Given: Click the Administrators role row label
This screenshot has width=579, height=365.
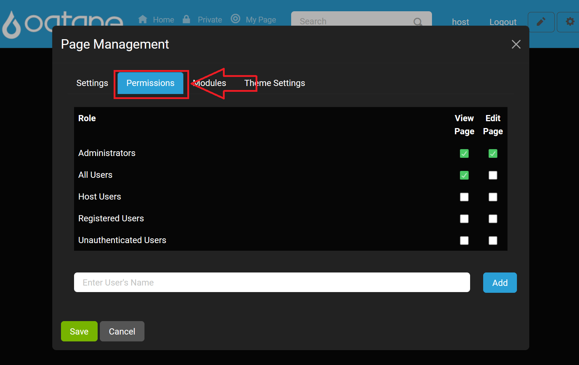Looking at the screenshot, I should [x=107, y=153].
